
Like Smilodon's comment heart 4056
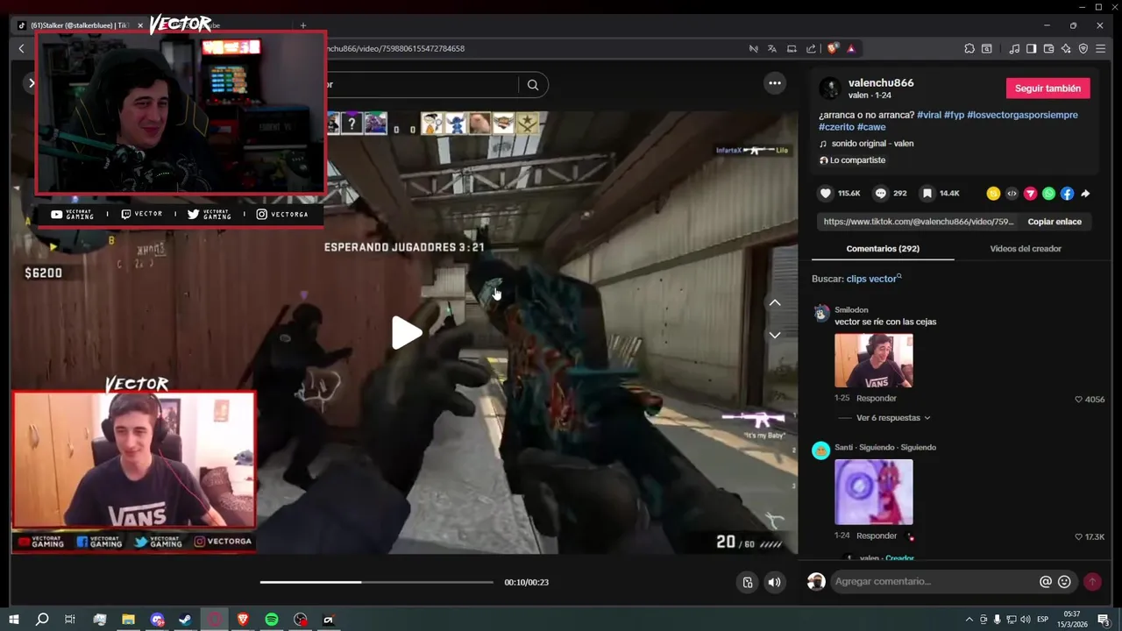(x=1079, y=400)
